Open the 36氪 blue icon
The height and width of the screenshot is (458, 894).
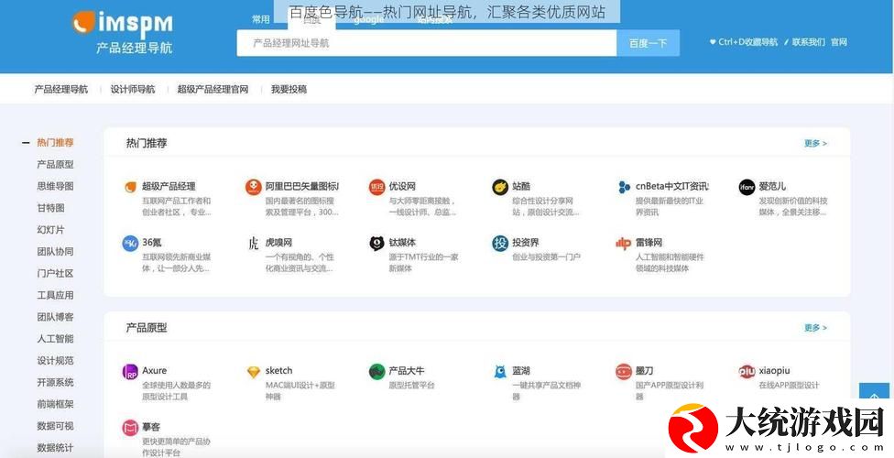coord(130,244)
